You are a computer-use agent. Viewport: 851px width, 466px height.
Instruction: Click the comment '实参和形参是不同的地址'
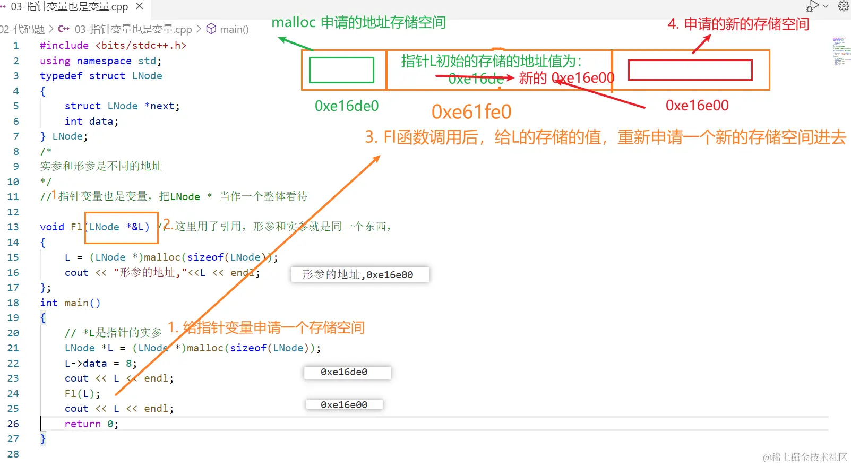(101, 166)
